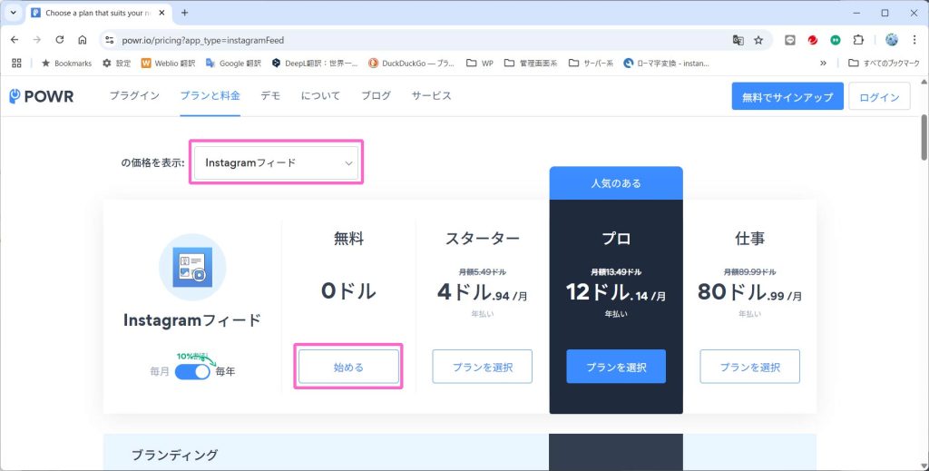Click the browser forward arrow
Screen dimensions: 929x471
36,40
